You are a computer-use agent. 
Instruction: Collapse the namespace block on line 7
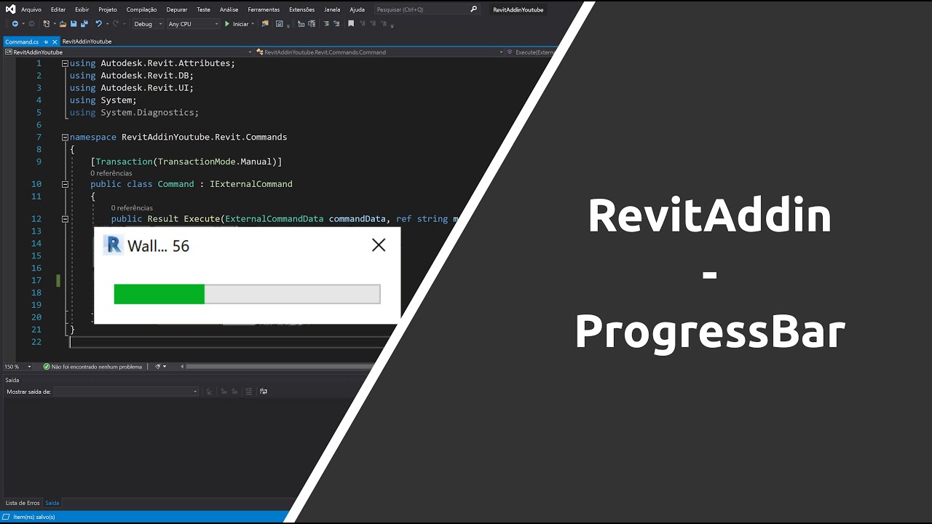(x=65, y=137)
